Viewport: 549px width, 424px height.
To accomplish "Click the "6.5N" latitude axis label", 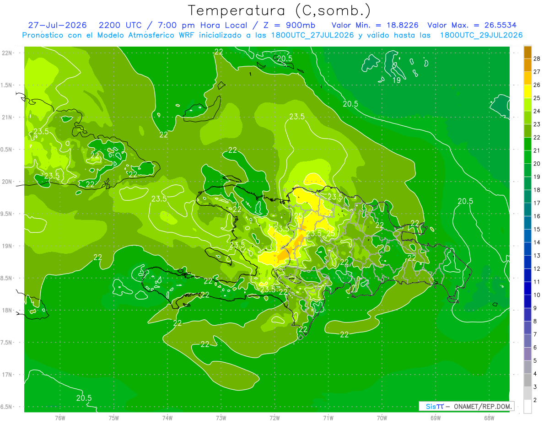I will pyautogui.click(x=7, y=407).
